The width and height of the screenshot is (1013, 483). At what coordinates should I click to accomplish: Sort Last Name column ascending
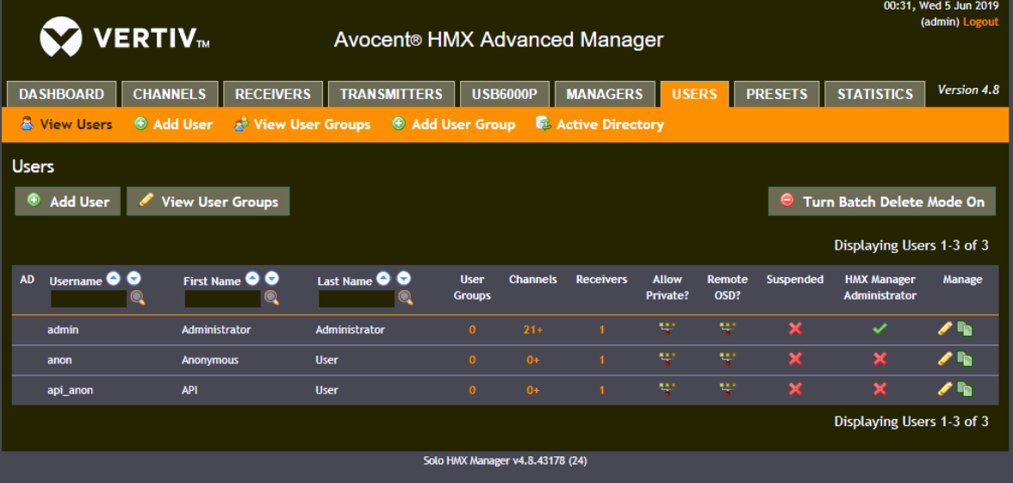384,279
